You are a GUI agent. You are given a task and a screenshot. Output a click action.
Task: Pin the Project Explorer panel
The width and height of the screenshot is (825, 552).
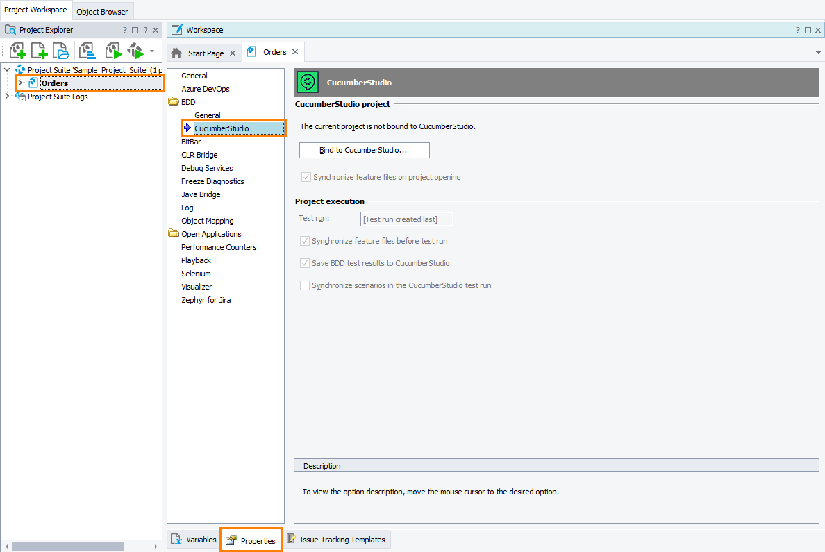145,30
